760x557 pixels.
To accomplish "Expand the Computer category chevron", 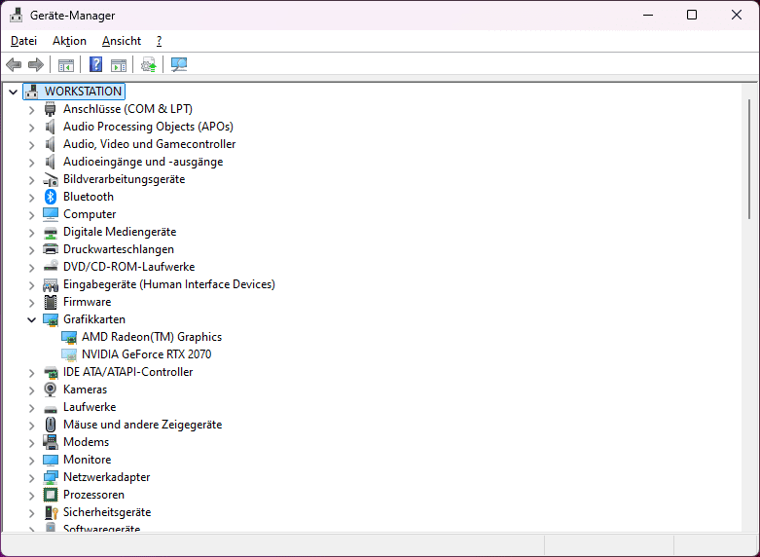I will (31, 214).
